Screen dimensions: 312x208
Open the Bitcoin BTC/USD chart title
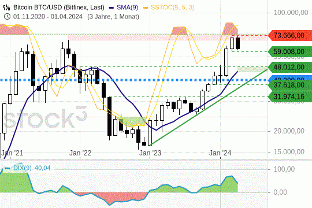click(59, 8)
